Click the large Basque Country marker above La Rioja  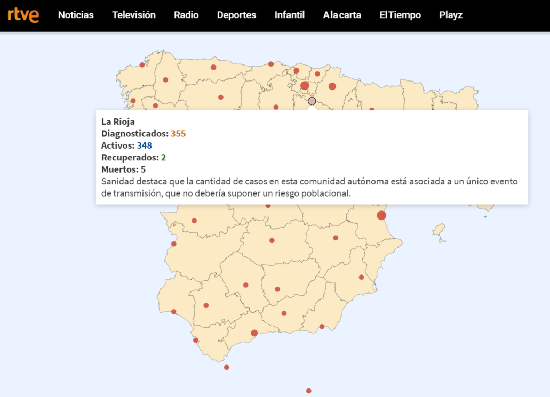coord(305,86)
